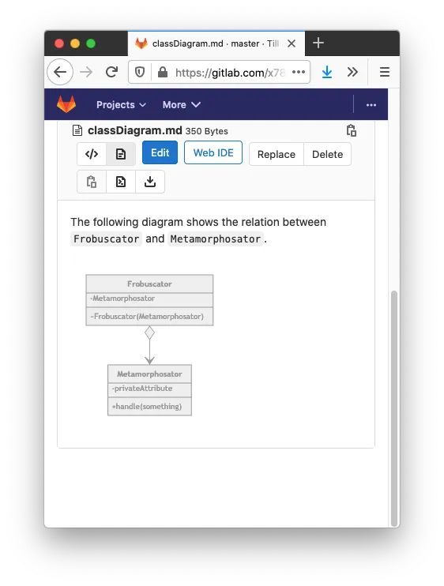Select classDiagram.md browser tab

coord(208,43)
